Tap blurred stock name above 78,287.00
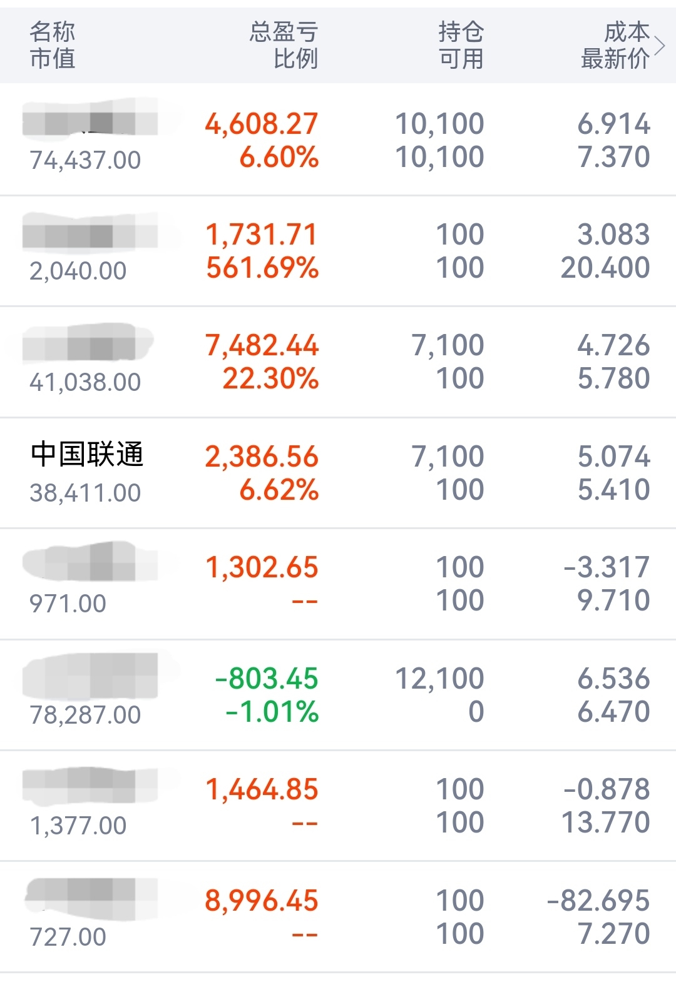676x992 pixels. (90, 676)
